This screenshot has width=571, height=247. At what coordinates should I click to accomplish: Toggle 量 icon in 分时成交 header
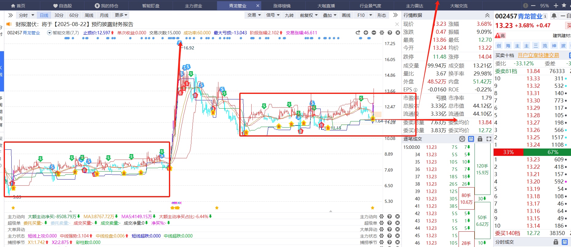pos(565,242)
